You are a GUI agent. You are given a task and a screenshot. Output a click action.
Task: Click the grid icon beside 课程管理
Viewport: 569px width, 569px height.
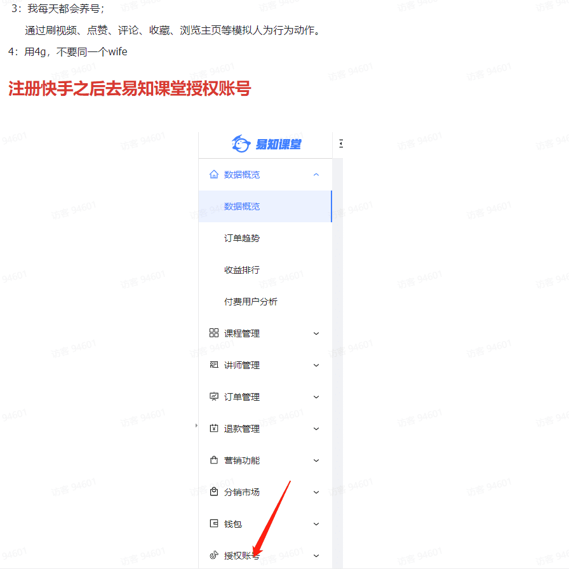point(214,333)
